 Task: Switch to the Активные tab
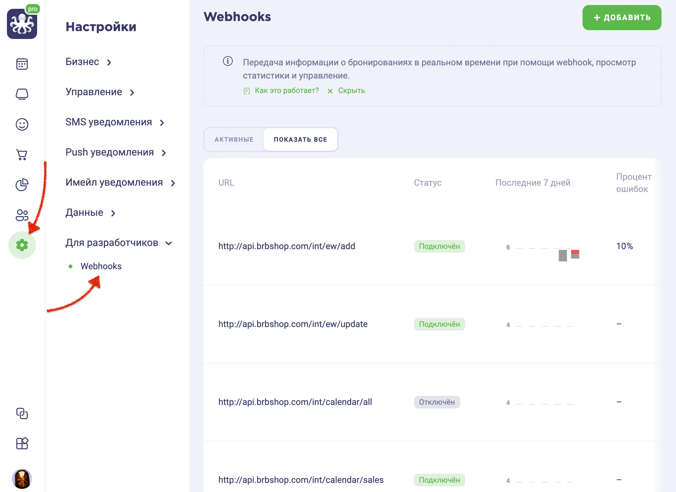[234, 139]
